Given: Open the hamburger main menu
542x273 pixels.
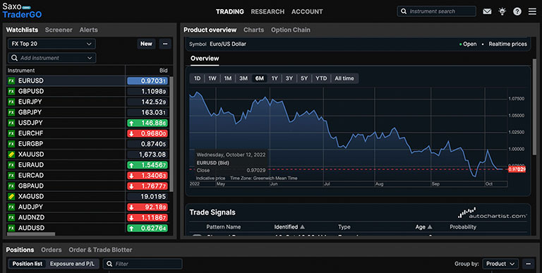Looking at the screenshot, I should tap(532, 11).
